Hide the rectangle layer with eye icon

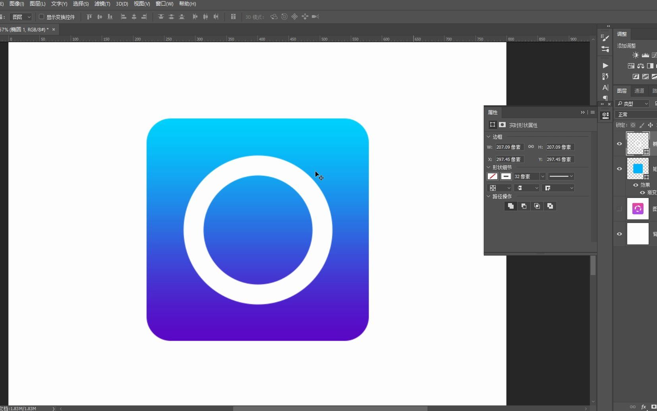click(x=619, y=169)
